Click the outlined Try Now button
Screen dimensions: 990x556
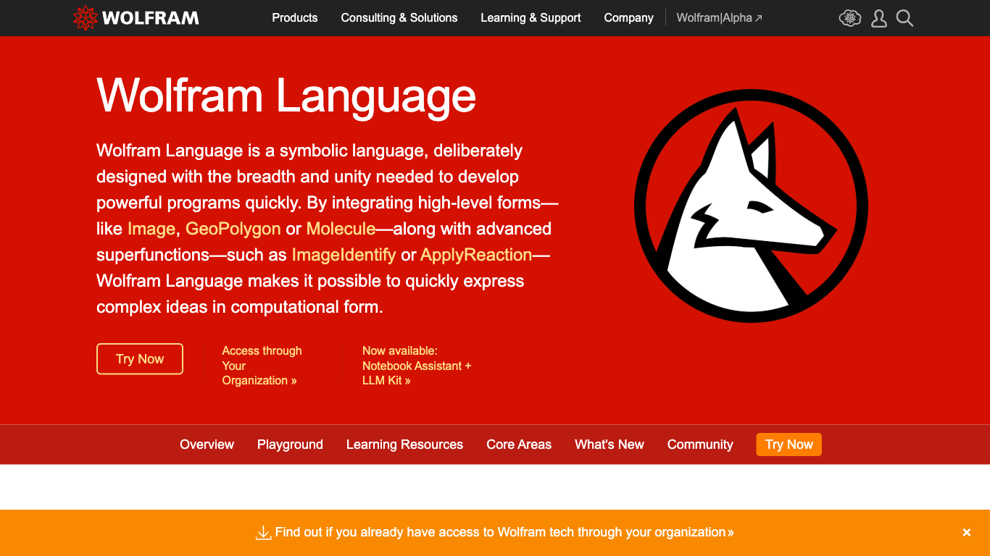[140, 359]
